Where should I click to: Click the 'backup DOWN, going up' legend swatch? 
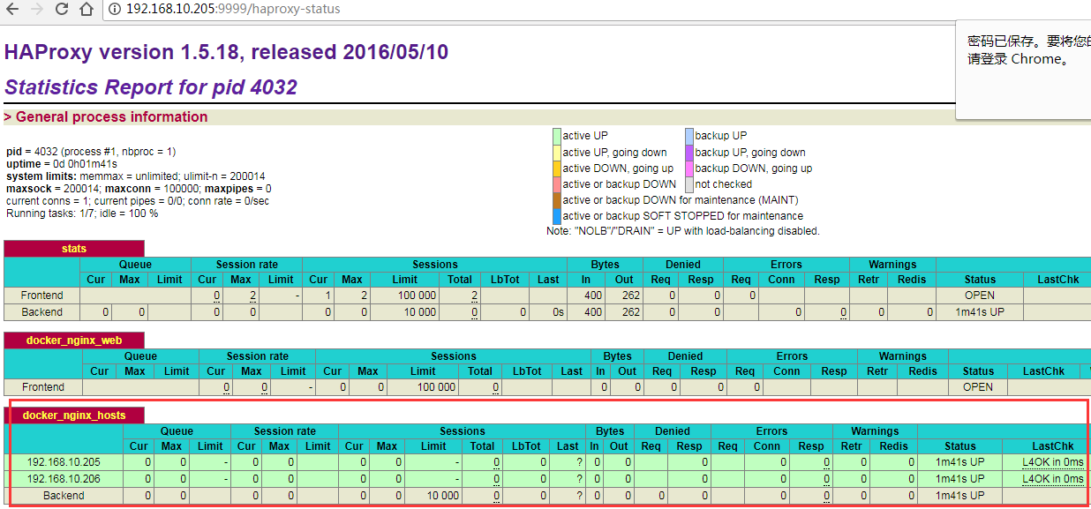click(x=689, y=168)
